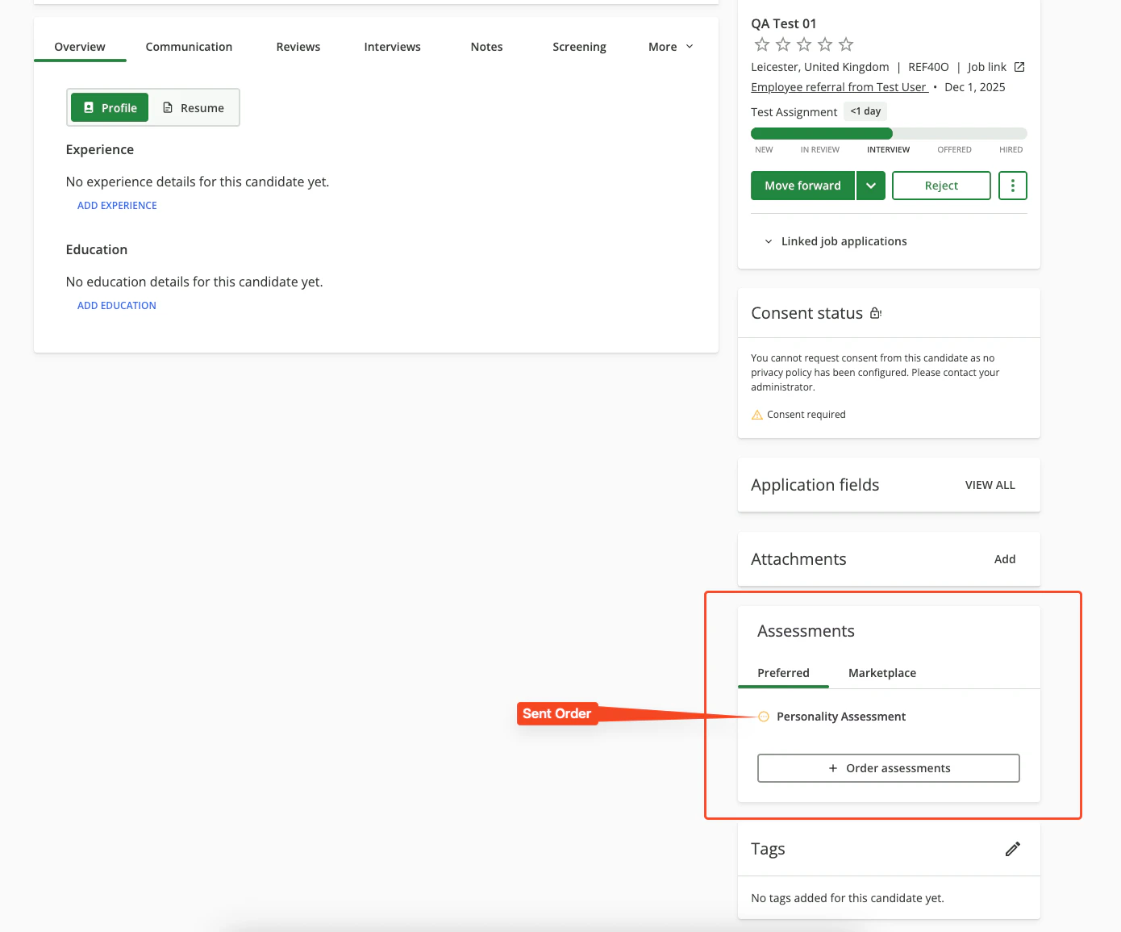Go to the Notes tab
Screen dimensions: 1121x932
click(x=486, y=47)
